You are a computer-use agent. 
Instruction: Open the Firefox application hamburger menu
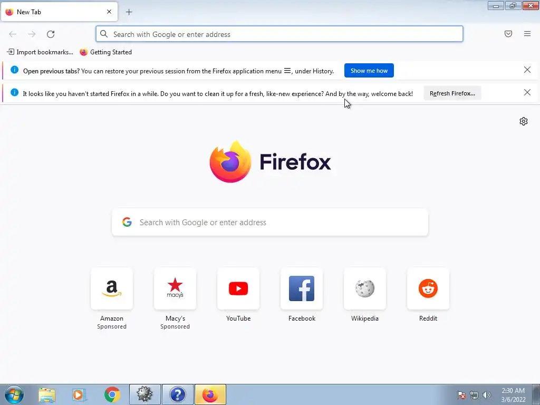(527, 34)
